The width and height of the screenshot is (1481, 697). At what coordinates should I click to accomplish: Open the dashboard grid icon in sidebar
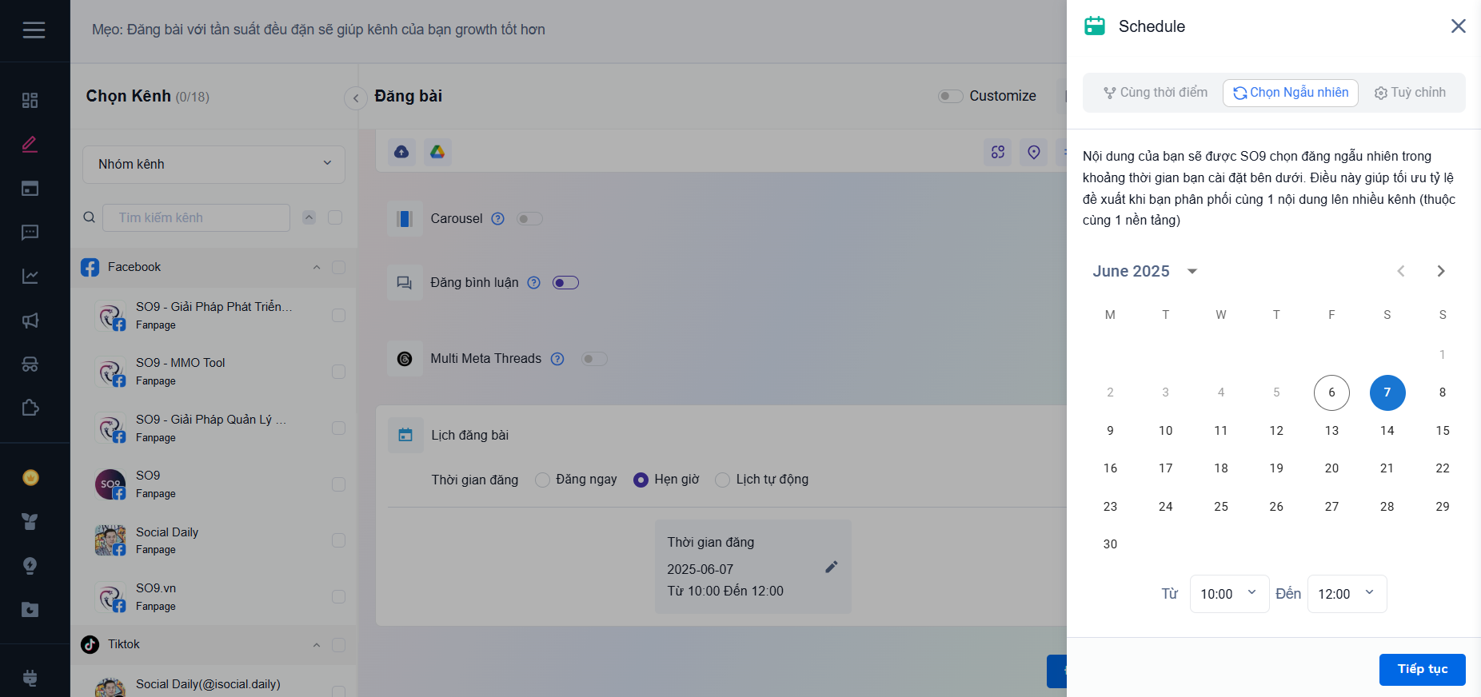point(30,101)
